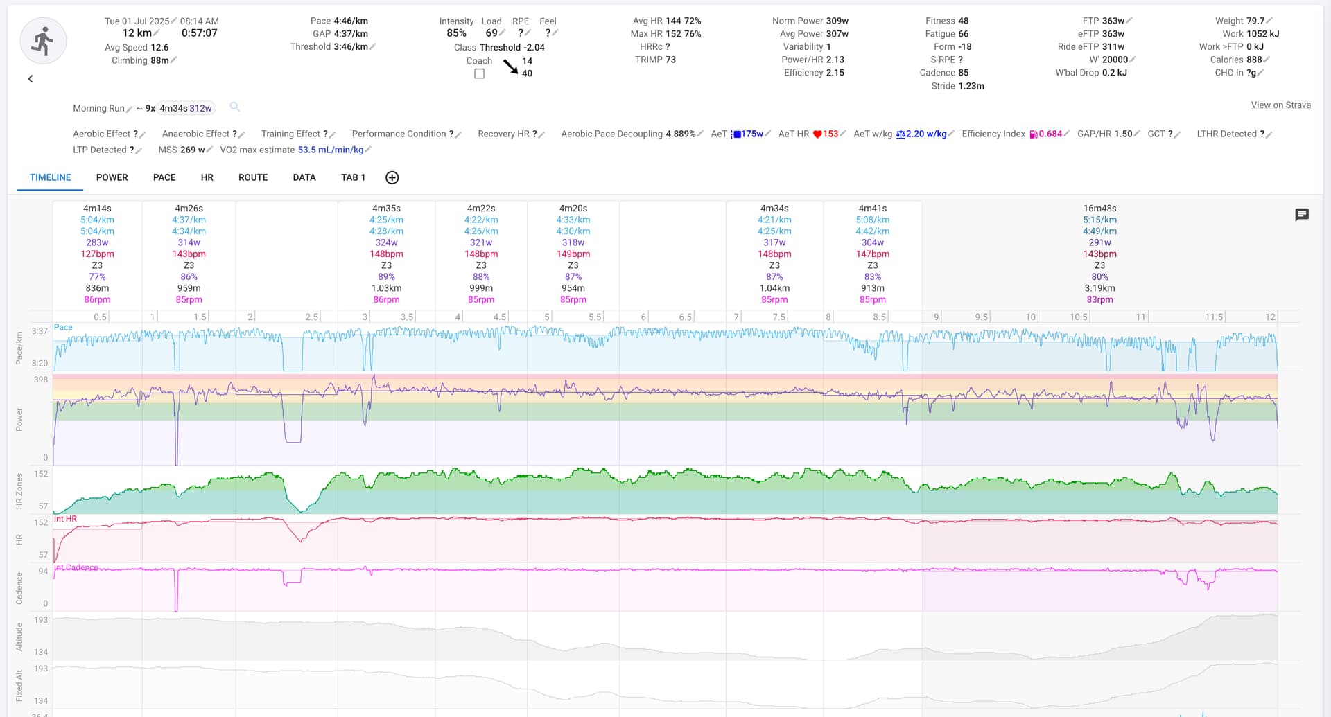Click the heart icon next to AeT HR
Image resolution: width=1331 pixels, height=717 pixels.
(x=819, y=133)
